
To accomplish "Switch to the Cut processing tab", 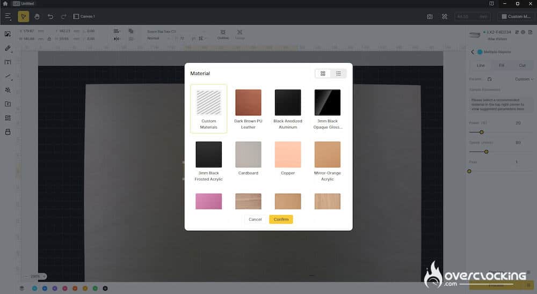I will 522,65.
